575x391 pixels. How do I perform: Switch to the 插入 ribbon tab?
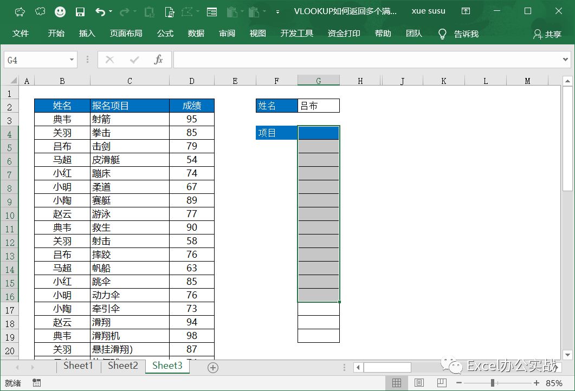click(87, 34)
